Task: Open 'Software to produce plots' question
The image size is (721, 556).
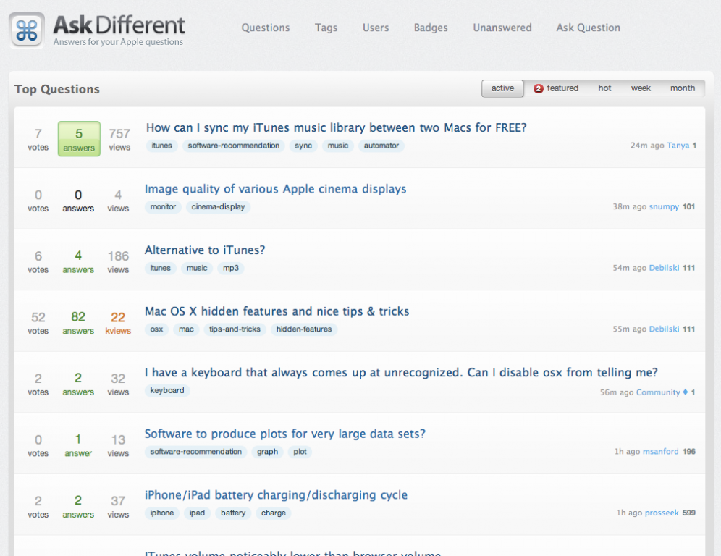Action: [x=285, y=434]
